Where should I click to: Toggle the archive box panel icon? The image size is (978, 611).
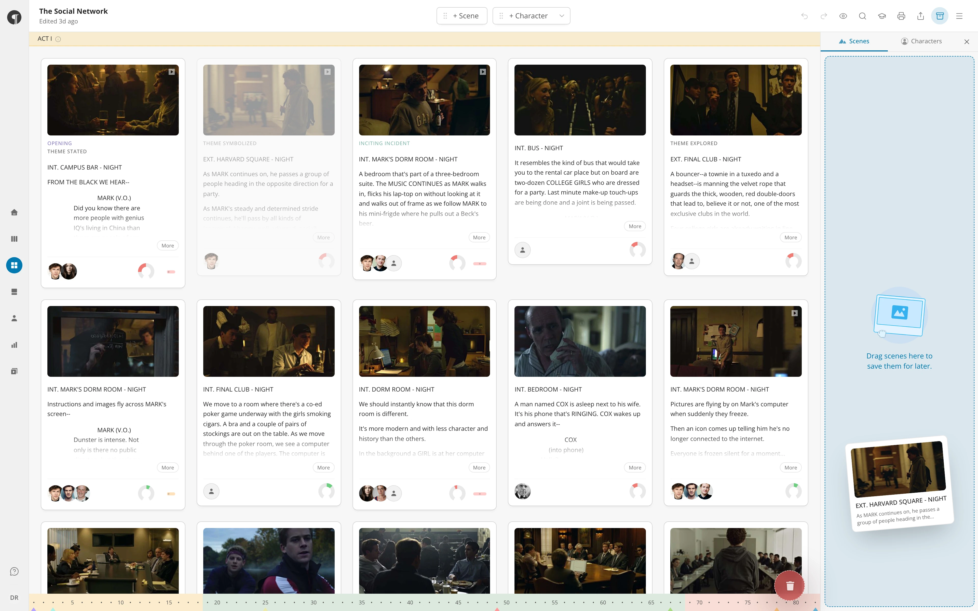(x=940, y=16)
